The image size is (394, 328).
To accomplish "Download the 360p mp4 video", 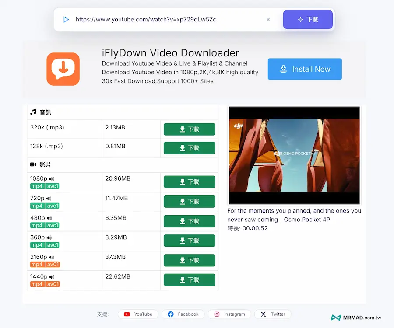I will 189,241.
